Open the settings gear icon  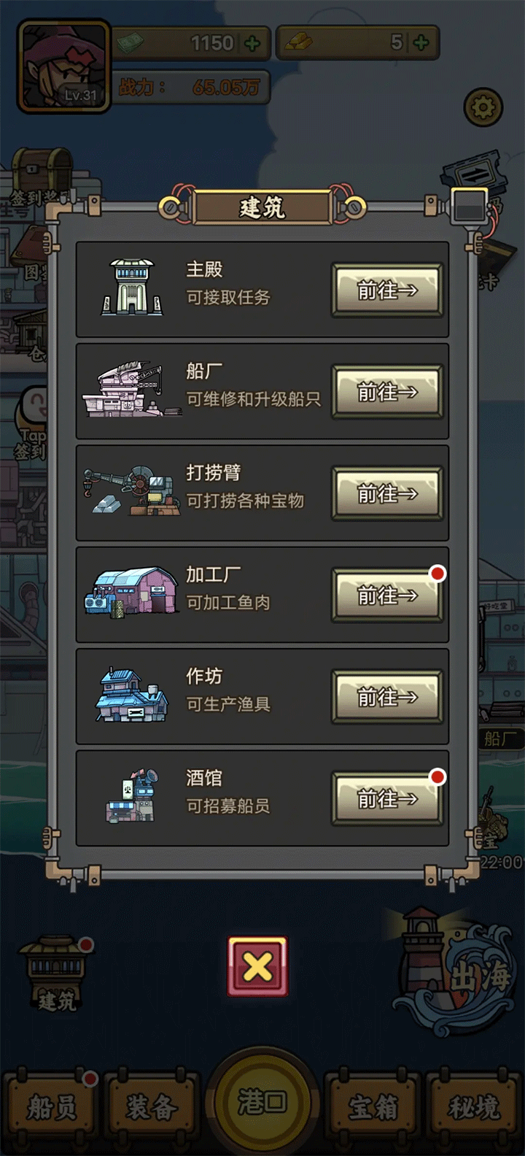pyautogui.click(x=483, y=108)
